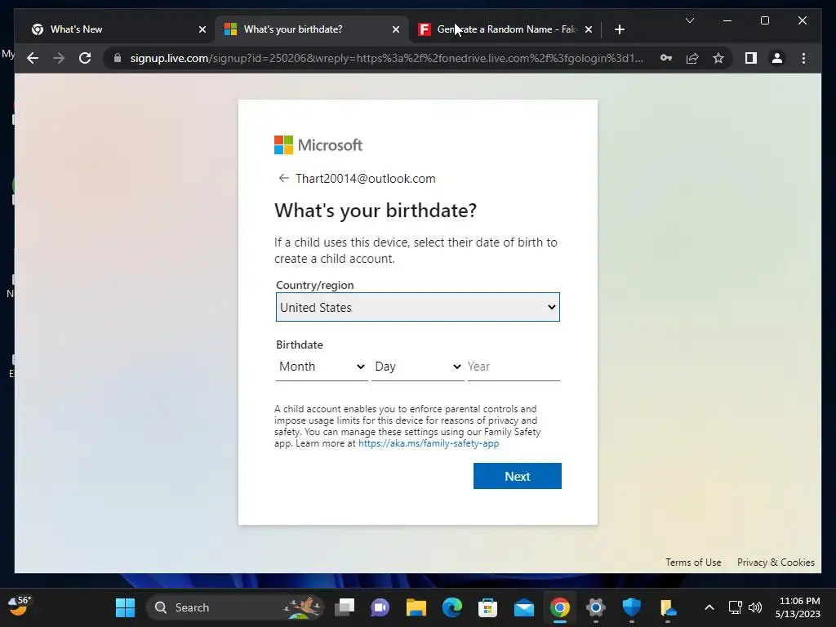Viewport: 836px width, 627px height.
Task: Open the saved passwords key icon
Action: [666, 58]
